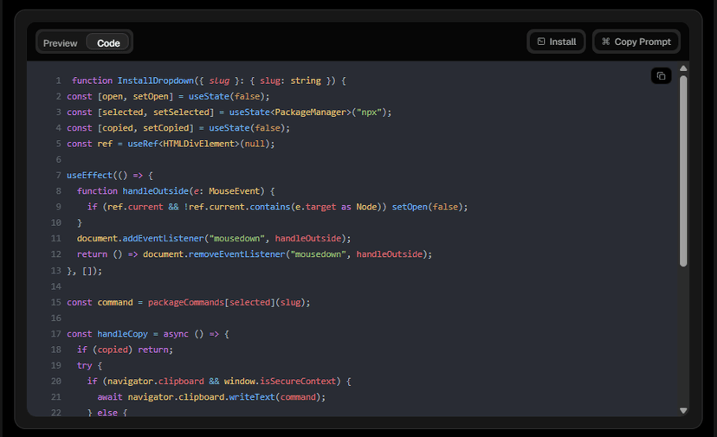Click the command symbol in Copy Prompt
717x437 pixels.
pyautogui.click(x=606, y=42)
